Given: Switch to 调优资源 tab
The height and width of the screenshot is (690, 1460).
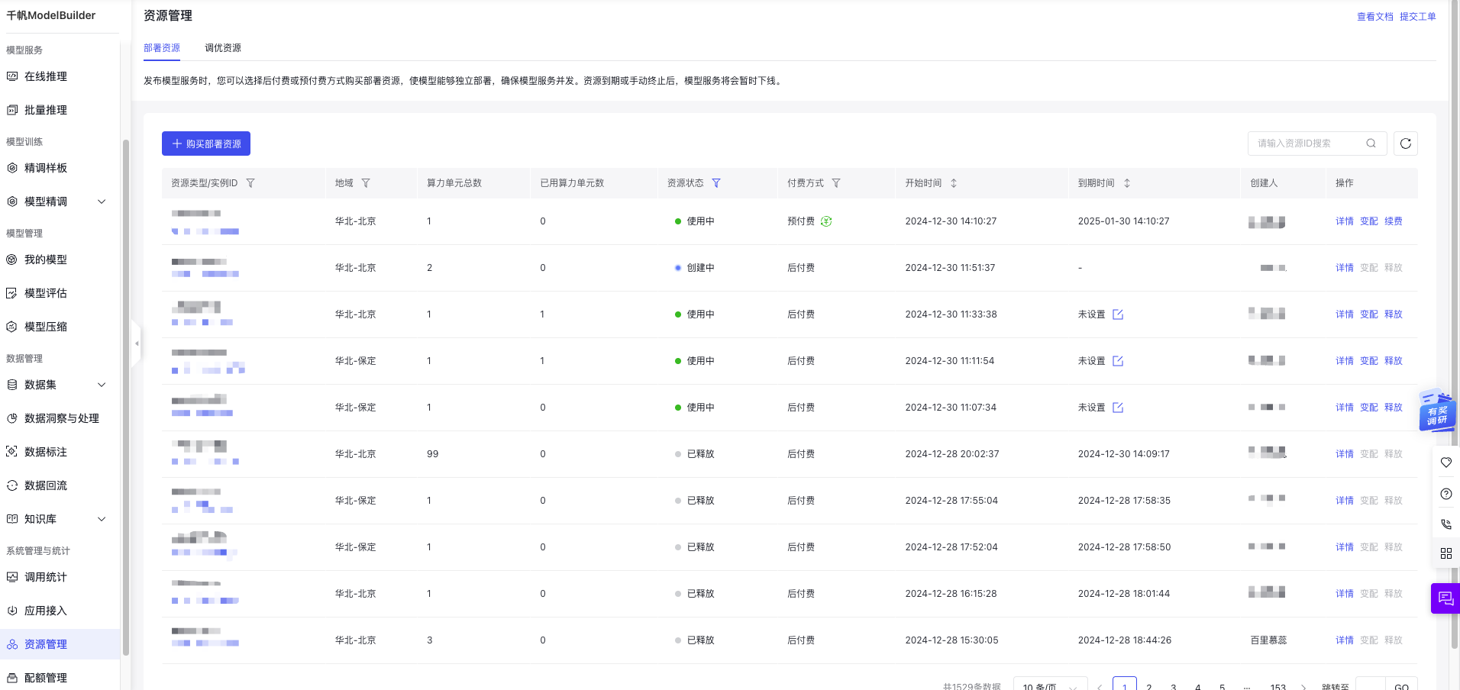Looking at the screenshot, I should click(x=223, y=48).
